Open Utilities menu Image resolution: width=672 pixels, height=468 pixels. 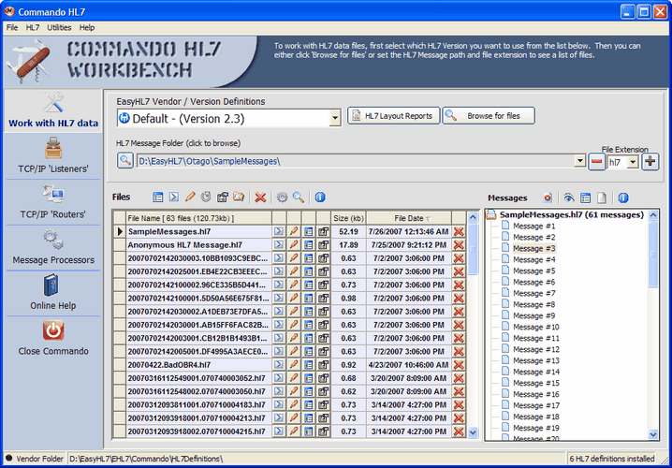click(59, 27)
